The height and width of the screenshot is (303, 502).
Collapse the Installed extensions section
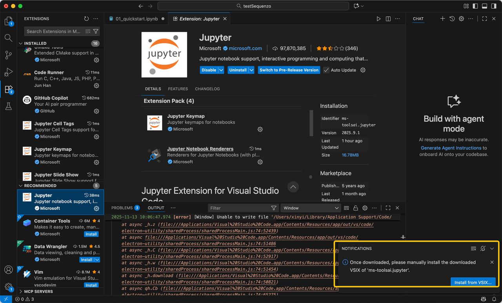point(21,43)
